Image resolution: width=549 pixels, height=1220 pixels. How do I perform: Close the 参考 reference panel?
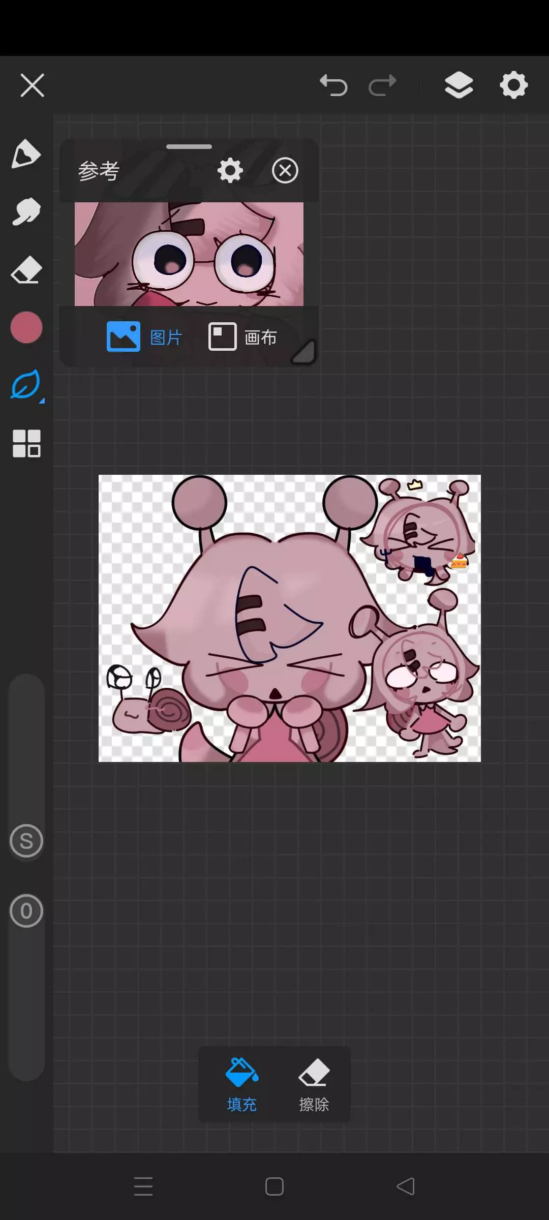[x=285, y=170]
